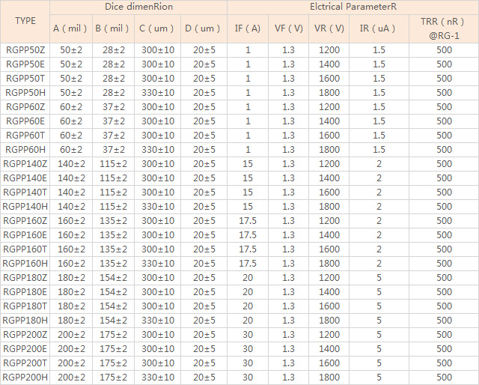Click the IF value 20 in RGPP180T row
This screenshot has height=385, width=479.
tap(248, 306)
